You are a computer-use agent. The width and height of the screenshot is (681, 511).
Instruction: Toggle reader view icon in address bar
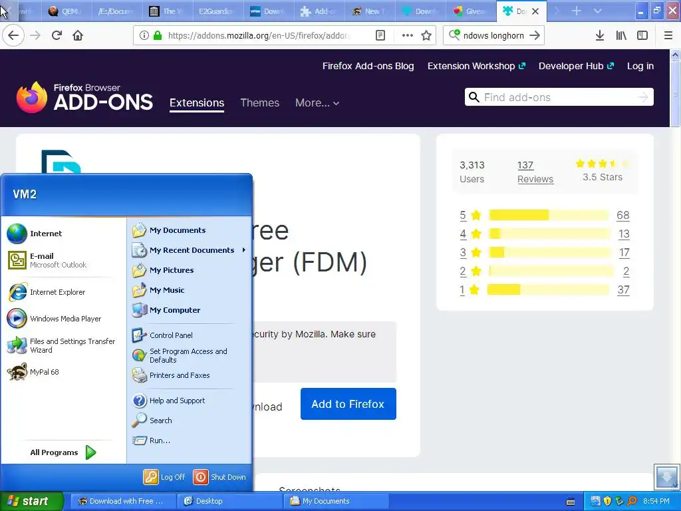(380, 35)
